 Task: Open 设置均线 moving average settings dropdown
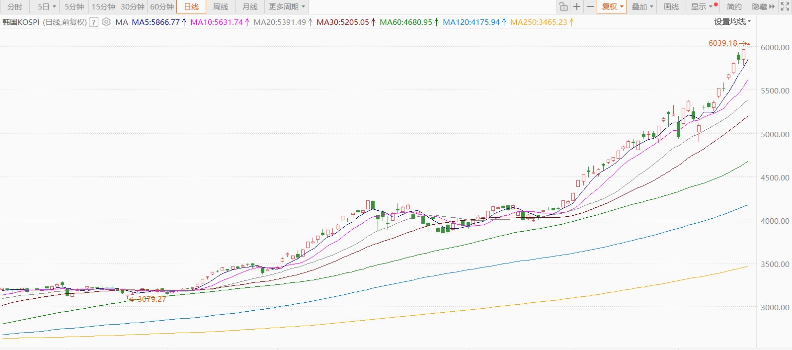tap(732, 21)
